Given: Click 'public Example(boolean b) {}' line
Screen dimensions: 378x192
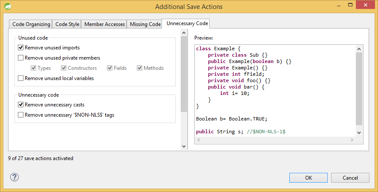Looking at the screenshot, I should 250,61.
